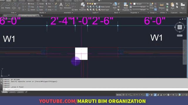This screenshot has width=188, height=105.
Task: Add a new drawing tab with plus
Action: click(42, 15)
